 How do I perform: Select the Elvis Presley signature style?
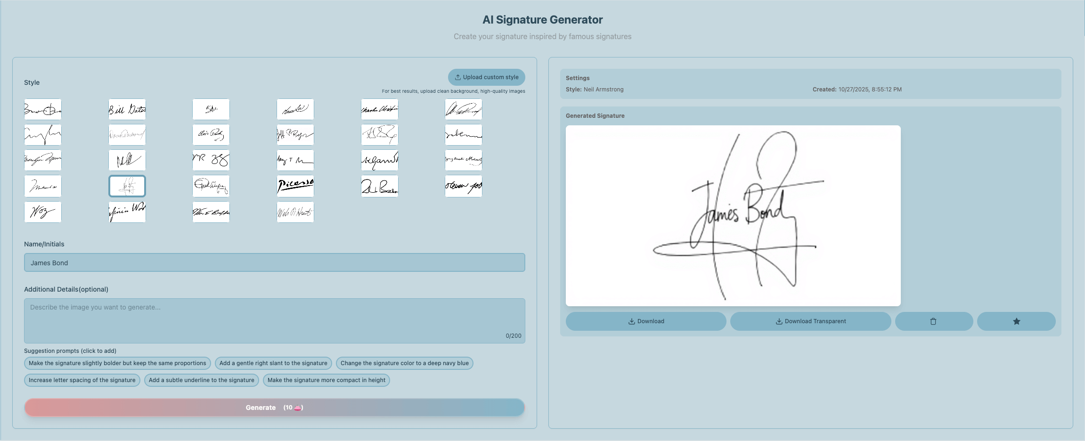pyautogui.click(x=211, y=134)
